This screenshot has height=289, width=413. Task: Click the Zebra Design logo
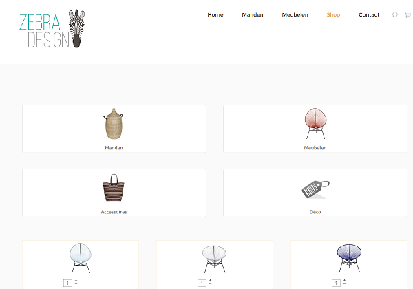point(52,28)
